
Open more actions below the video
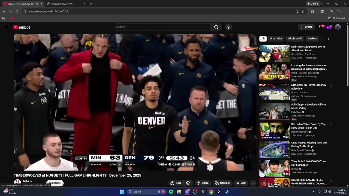pyautogui.click(x=253, y=183)
